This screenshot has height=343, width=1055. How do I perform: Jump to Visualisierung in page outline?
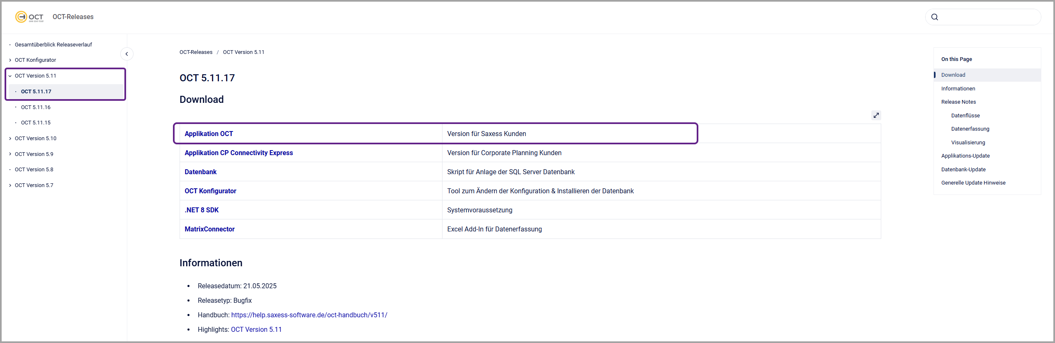click(x=968, y=143)
